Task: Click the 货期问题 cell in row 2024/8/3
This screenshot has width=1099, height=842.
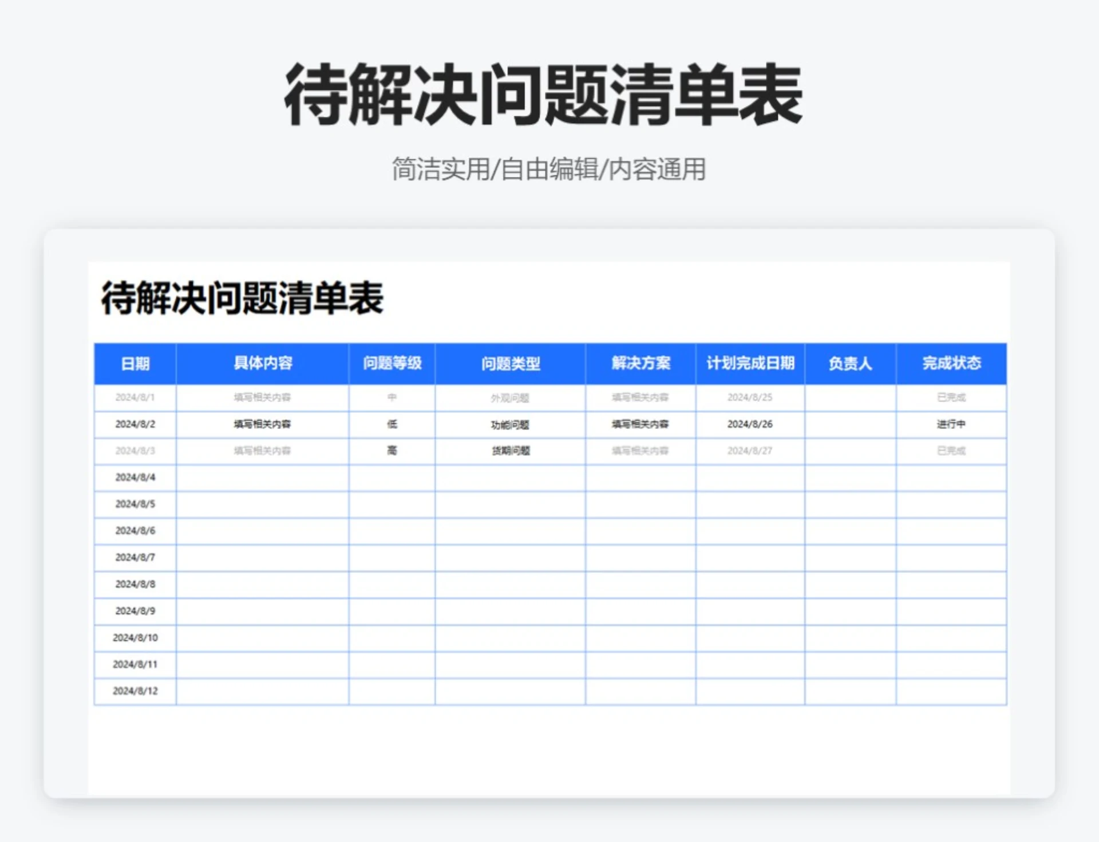Action: (x=509, y=451)
